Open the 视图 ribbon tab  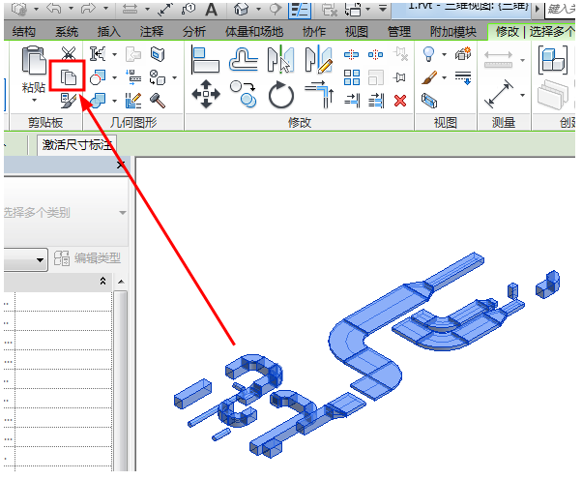click(x=357, y=32)
